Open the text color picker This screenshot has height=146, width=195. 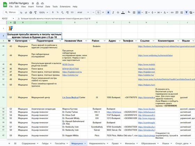click(123, 12)
